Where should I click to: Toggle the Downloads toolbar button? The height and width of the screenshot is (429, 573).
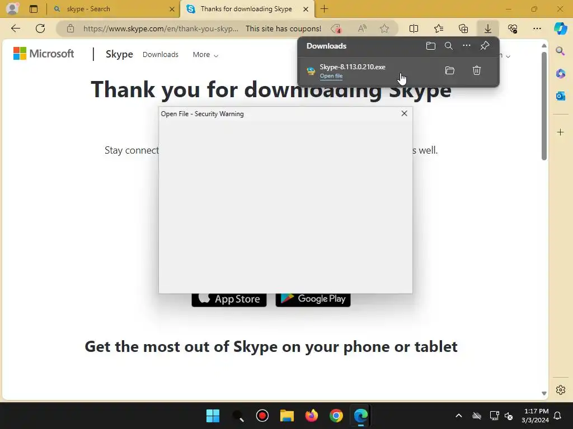488,28
